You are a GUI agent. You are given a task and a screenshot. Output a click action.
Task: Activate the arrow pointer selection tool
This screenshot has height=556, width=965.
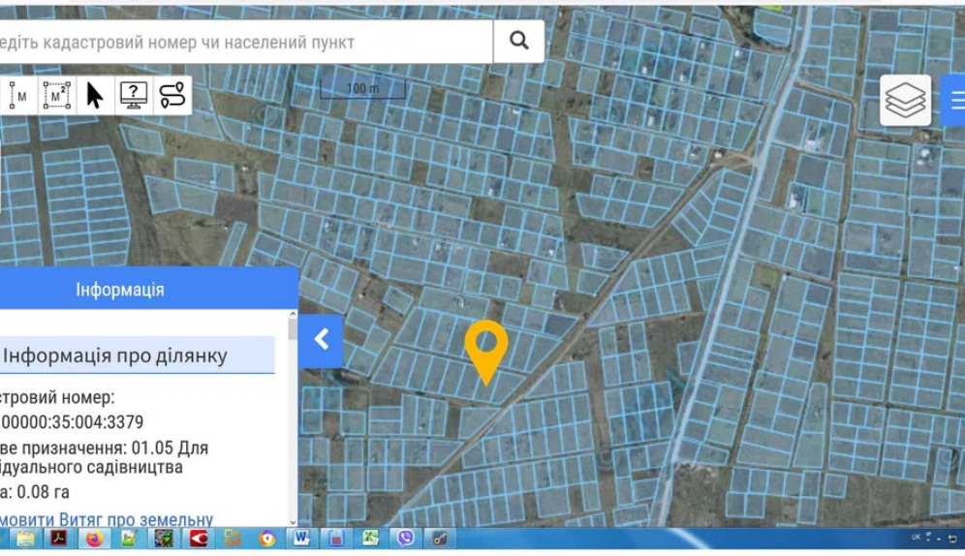(95, 95)
